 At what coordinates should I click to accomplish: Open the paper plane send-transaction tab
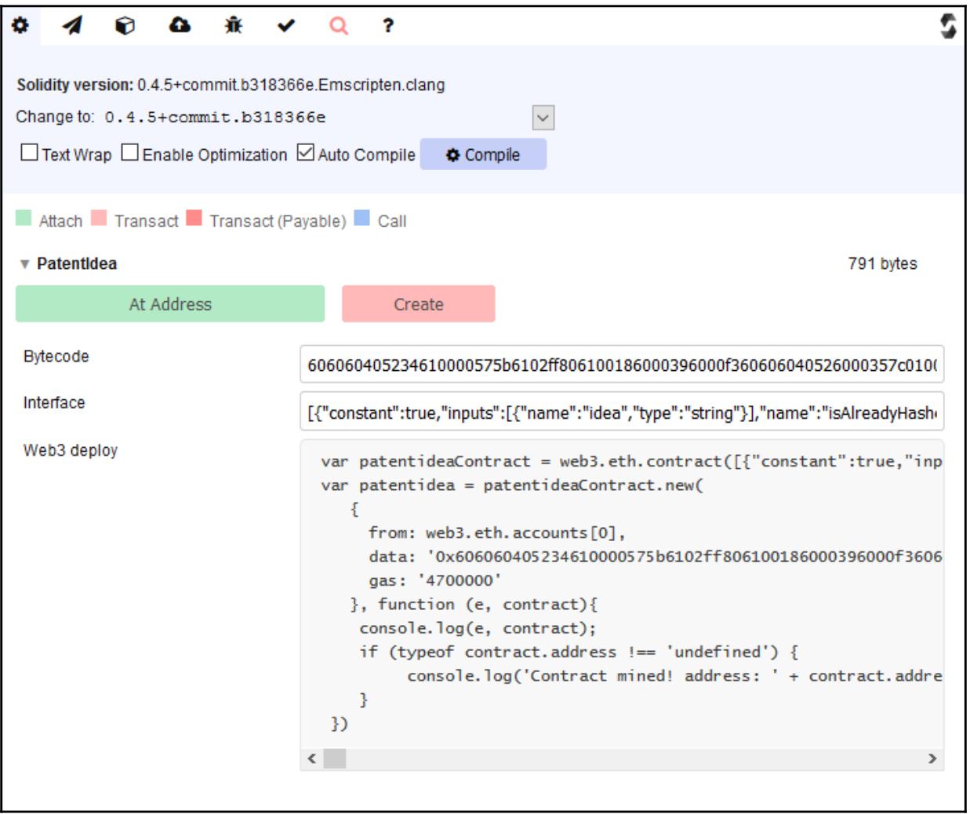(72, 26)
